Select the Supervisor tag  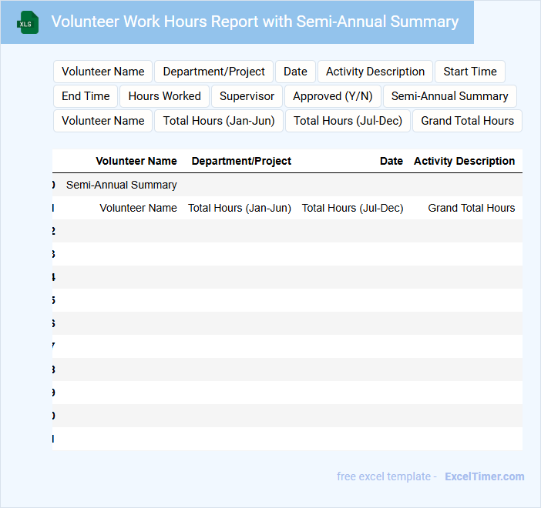pos(247,96)
